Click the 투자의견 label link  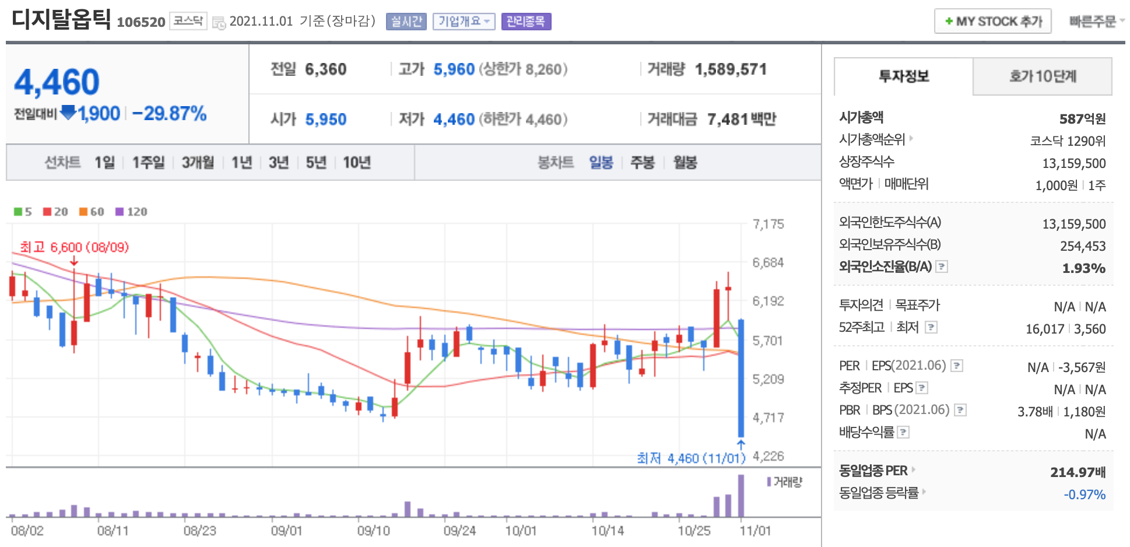[861, 305]
